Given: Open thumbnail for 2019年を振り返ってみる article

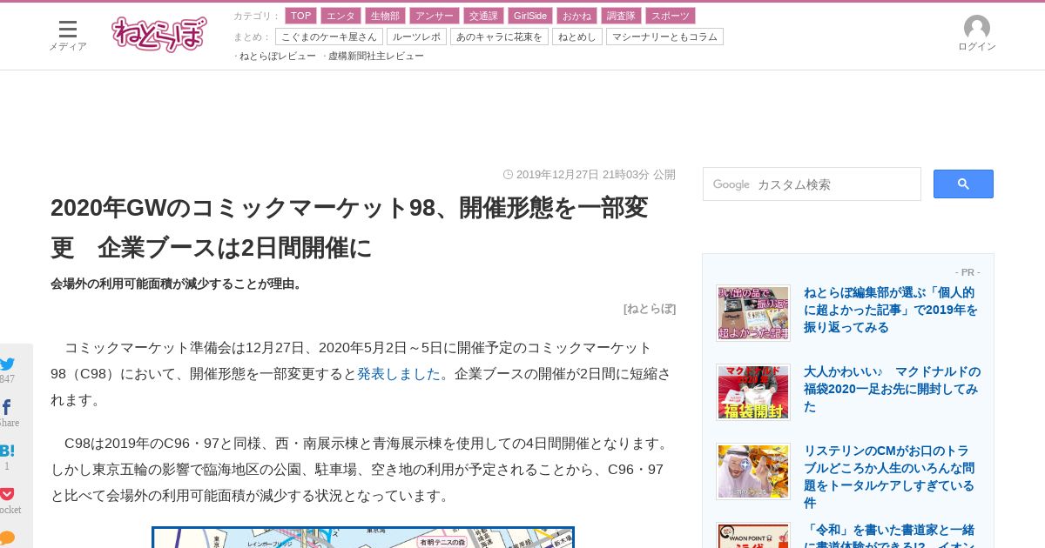Looking at the screenshot, I should pos(753,312).
